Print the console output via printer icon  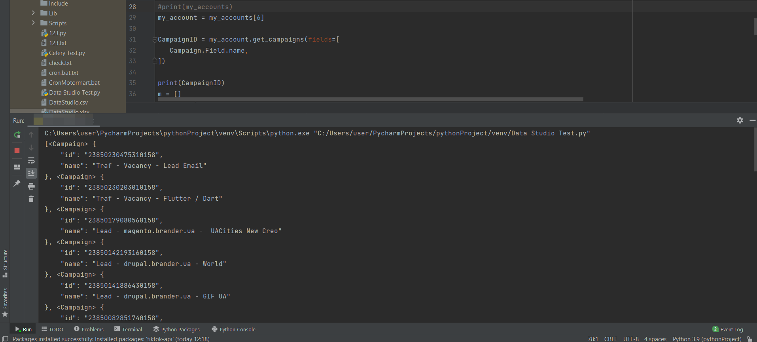pyautogui.click(x=31, y=186)
